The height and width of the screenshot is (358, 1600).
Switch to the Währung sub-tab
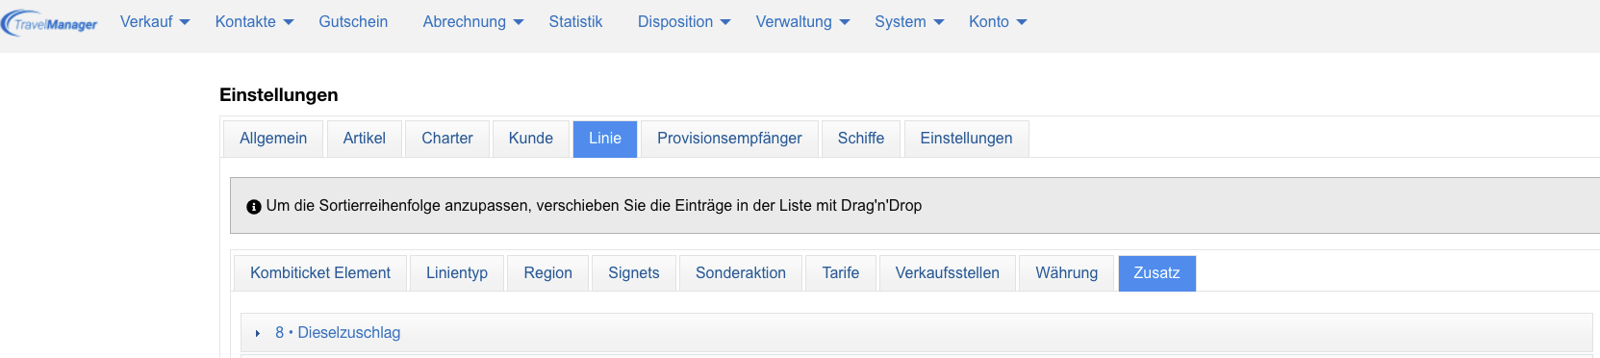[1066, 273]
